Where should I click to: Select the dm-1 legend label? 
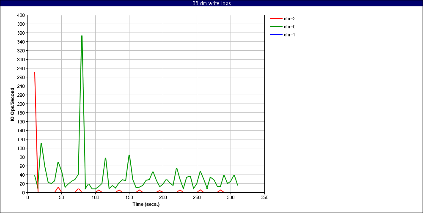coord(289,35)
